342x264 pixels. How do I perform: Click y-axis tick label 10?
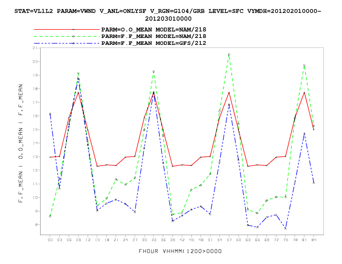[x=35, y=197]
